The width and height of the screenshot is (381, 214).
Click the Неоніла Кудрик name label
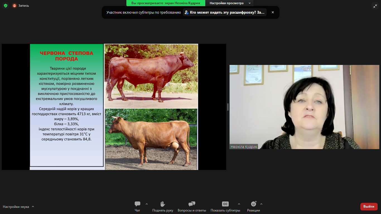tap(244, 147)
